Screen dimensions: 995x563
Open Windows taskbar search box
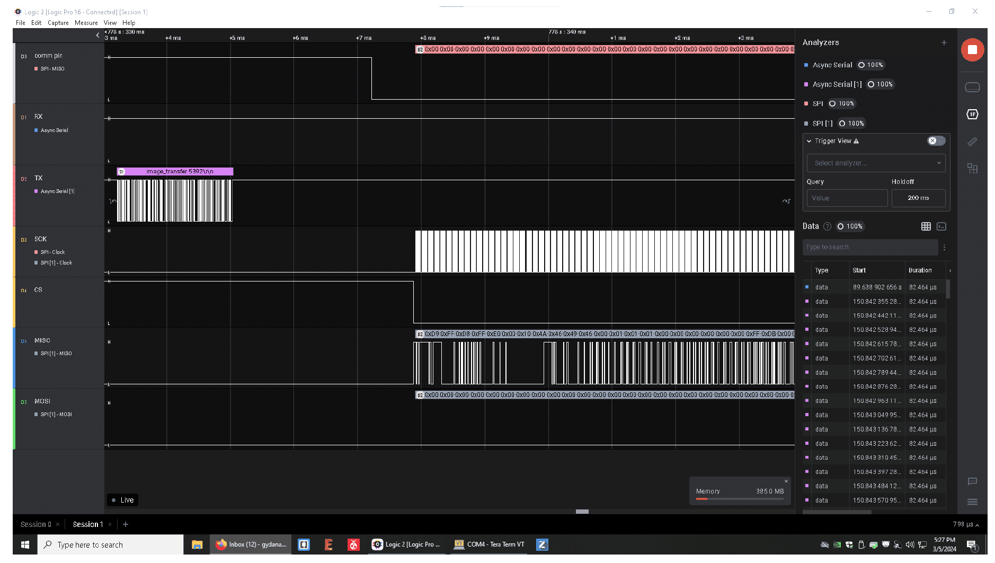(x=110, y=544)
